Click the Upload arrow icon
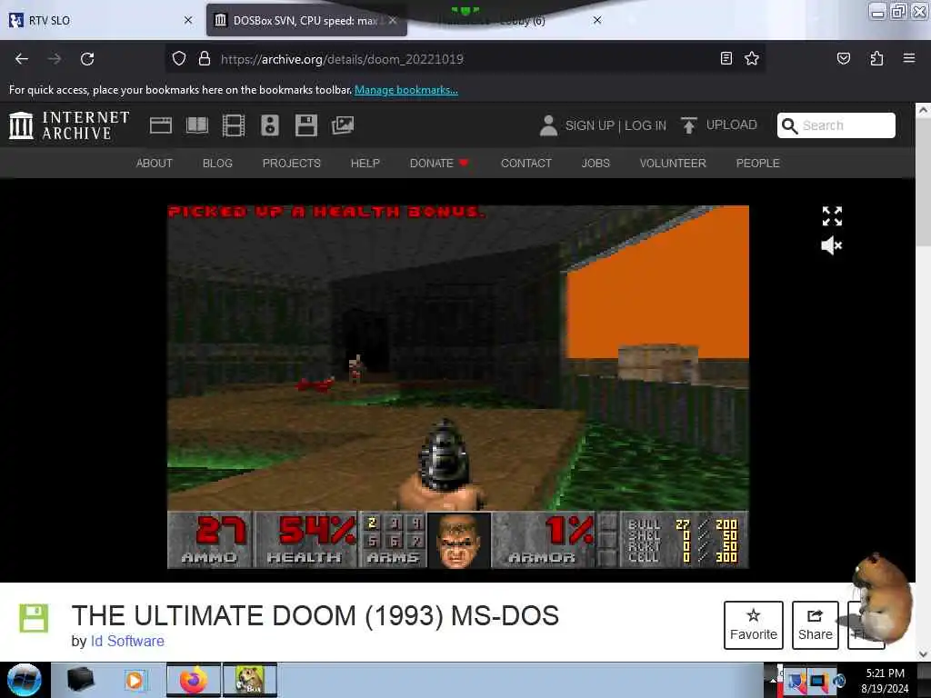The width and height of the screenshot is (931, 698). pyautogui.click(x=689, y=125)
